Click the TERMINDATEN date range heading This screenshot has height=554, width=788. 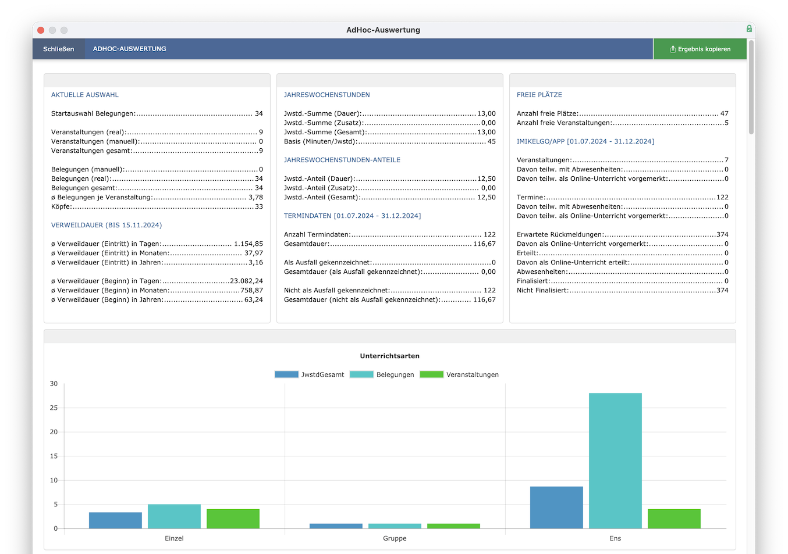click(x=352, y=216)
